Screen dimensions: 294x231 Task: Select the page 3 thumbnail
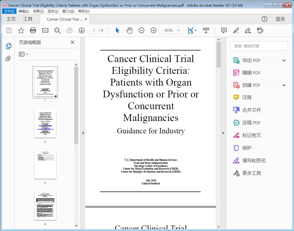[x=45, y=165]
